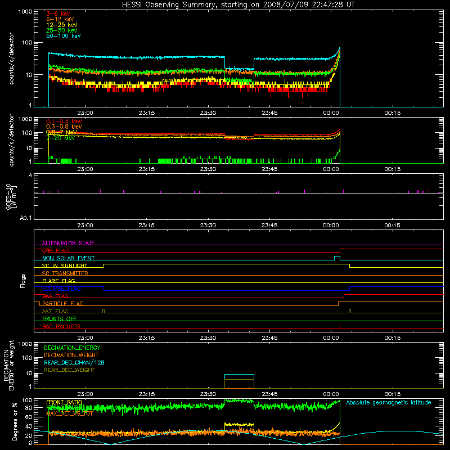Screen dimensions: 450x450
Task: Click the DECIMATION_ENERGY legend label
Action: [x=72, y=348]
